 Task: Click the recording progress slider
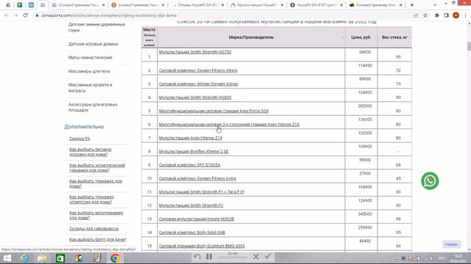pos(233,257)
